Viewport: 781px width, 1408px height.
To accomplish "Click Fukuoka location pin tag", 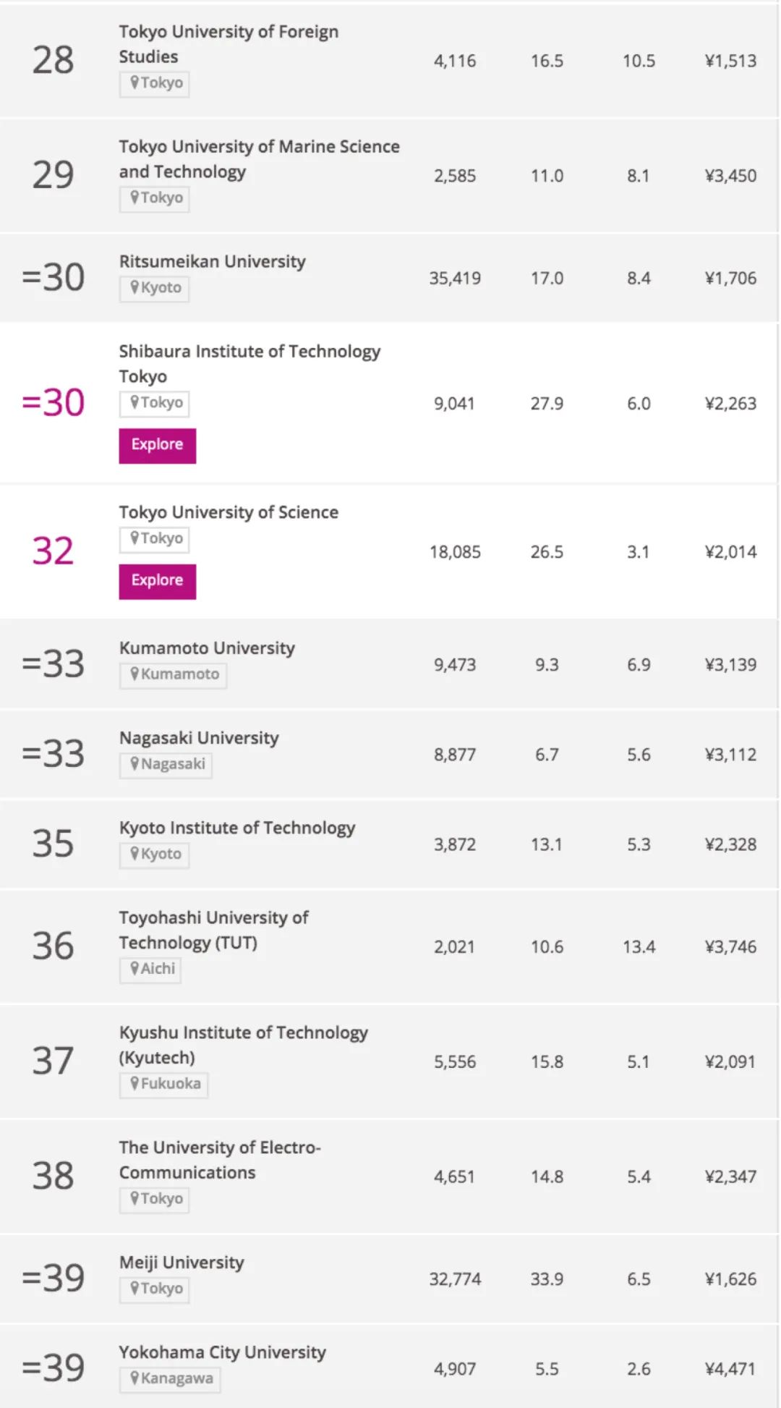I will coord(163,1084).
